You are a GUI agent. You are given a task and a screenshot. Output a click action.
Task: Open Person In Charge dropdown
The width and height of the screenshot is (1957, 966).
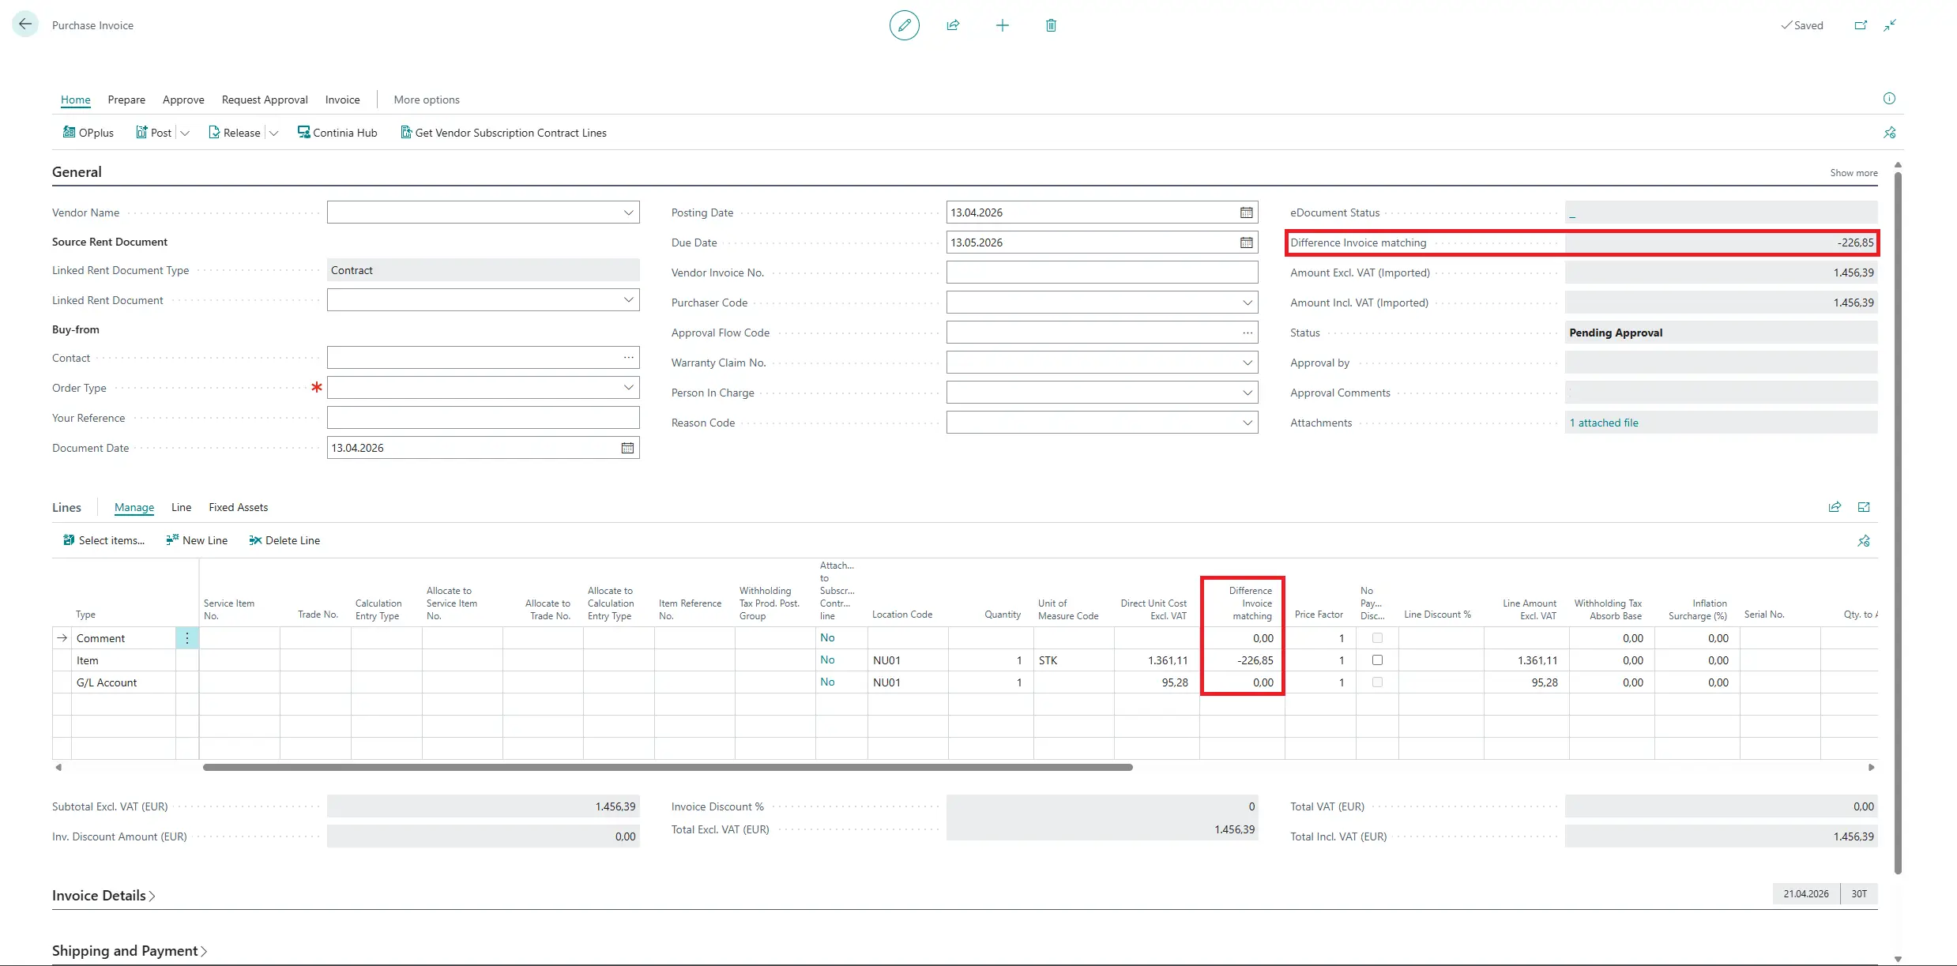pyautogui.click(x=1247, y=393)
